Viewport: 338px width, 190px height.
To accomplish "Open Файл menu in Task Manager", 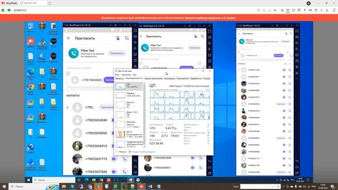I will [117, 75].
